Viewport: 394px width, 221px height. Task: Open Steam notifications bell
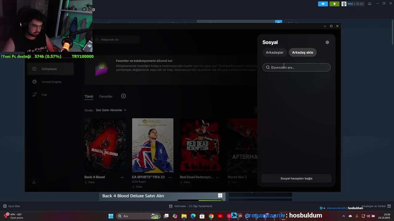(x=334, y=4)
